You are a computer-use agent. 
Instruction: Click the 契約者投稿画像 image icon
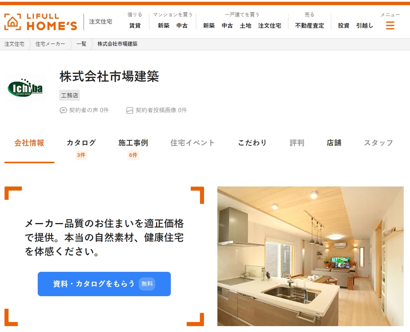pos(130,110)
